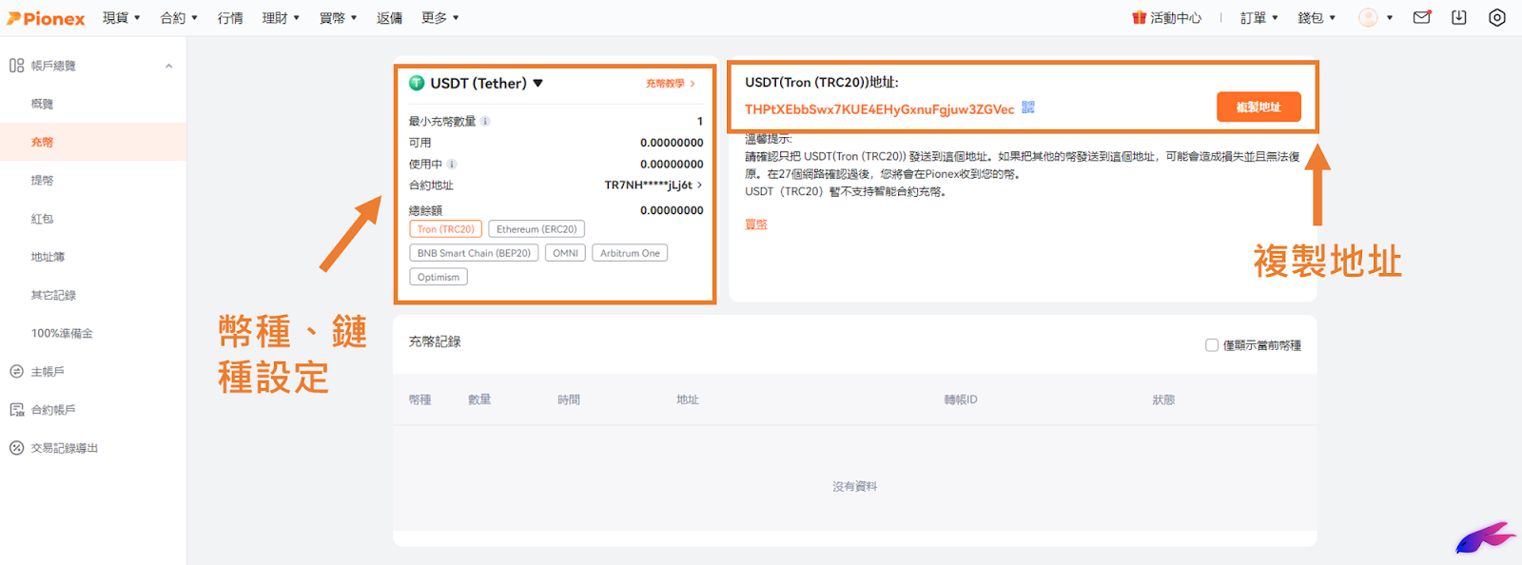
Task: Select the Ethereum (ERC20) network
Action: pyautogui.click(x=537, y=229)
